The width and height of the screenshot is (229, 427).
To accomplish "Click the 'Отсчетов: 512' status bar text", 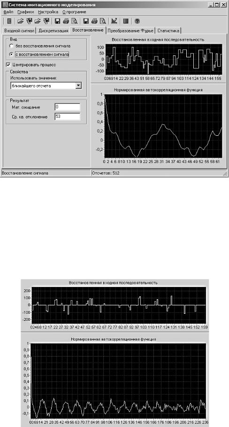I will point(106,173).
